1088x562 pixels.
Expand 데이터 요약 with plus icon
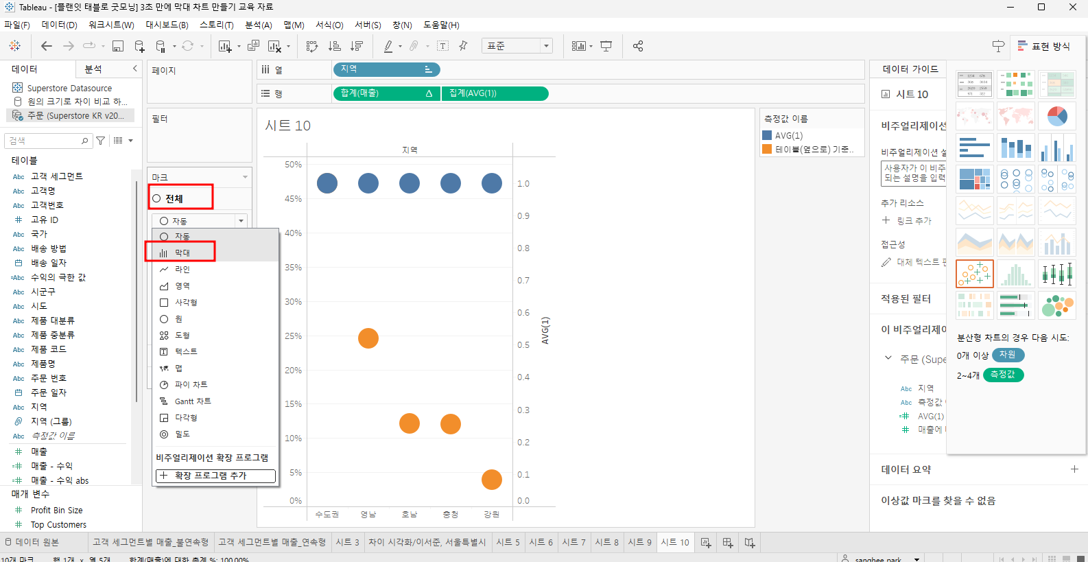[1074, 469]
